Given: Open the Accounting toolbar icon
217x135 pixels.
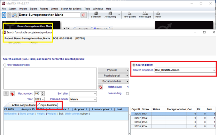Looking at the screenshot, I should click(x=110, y=15).
